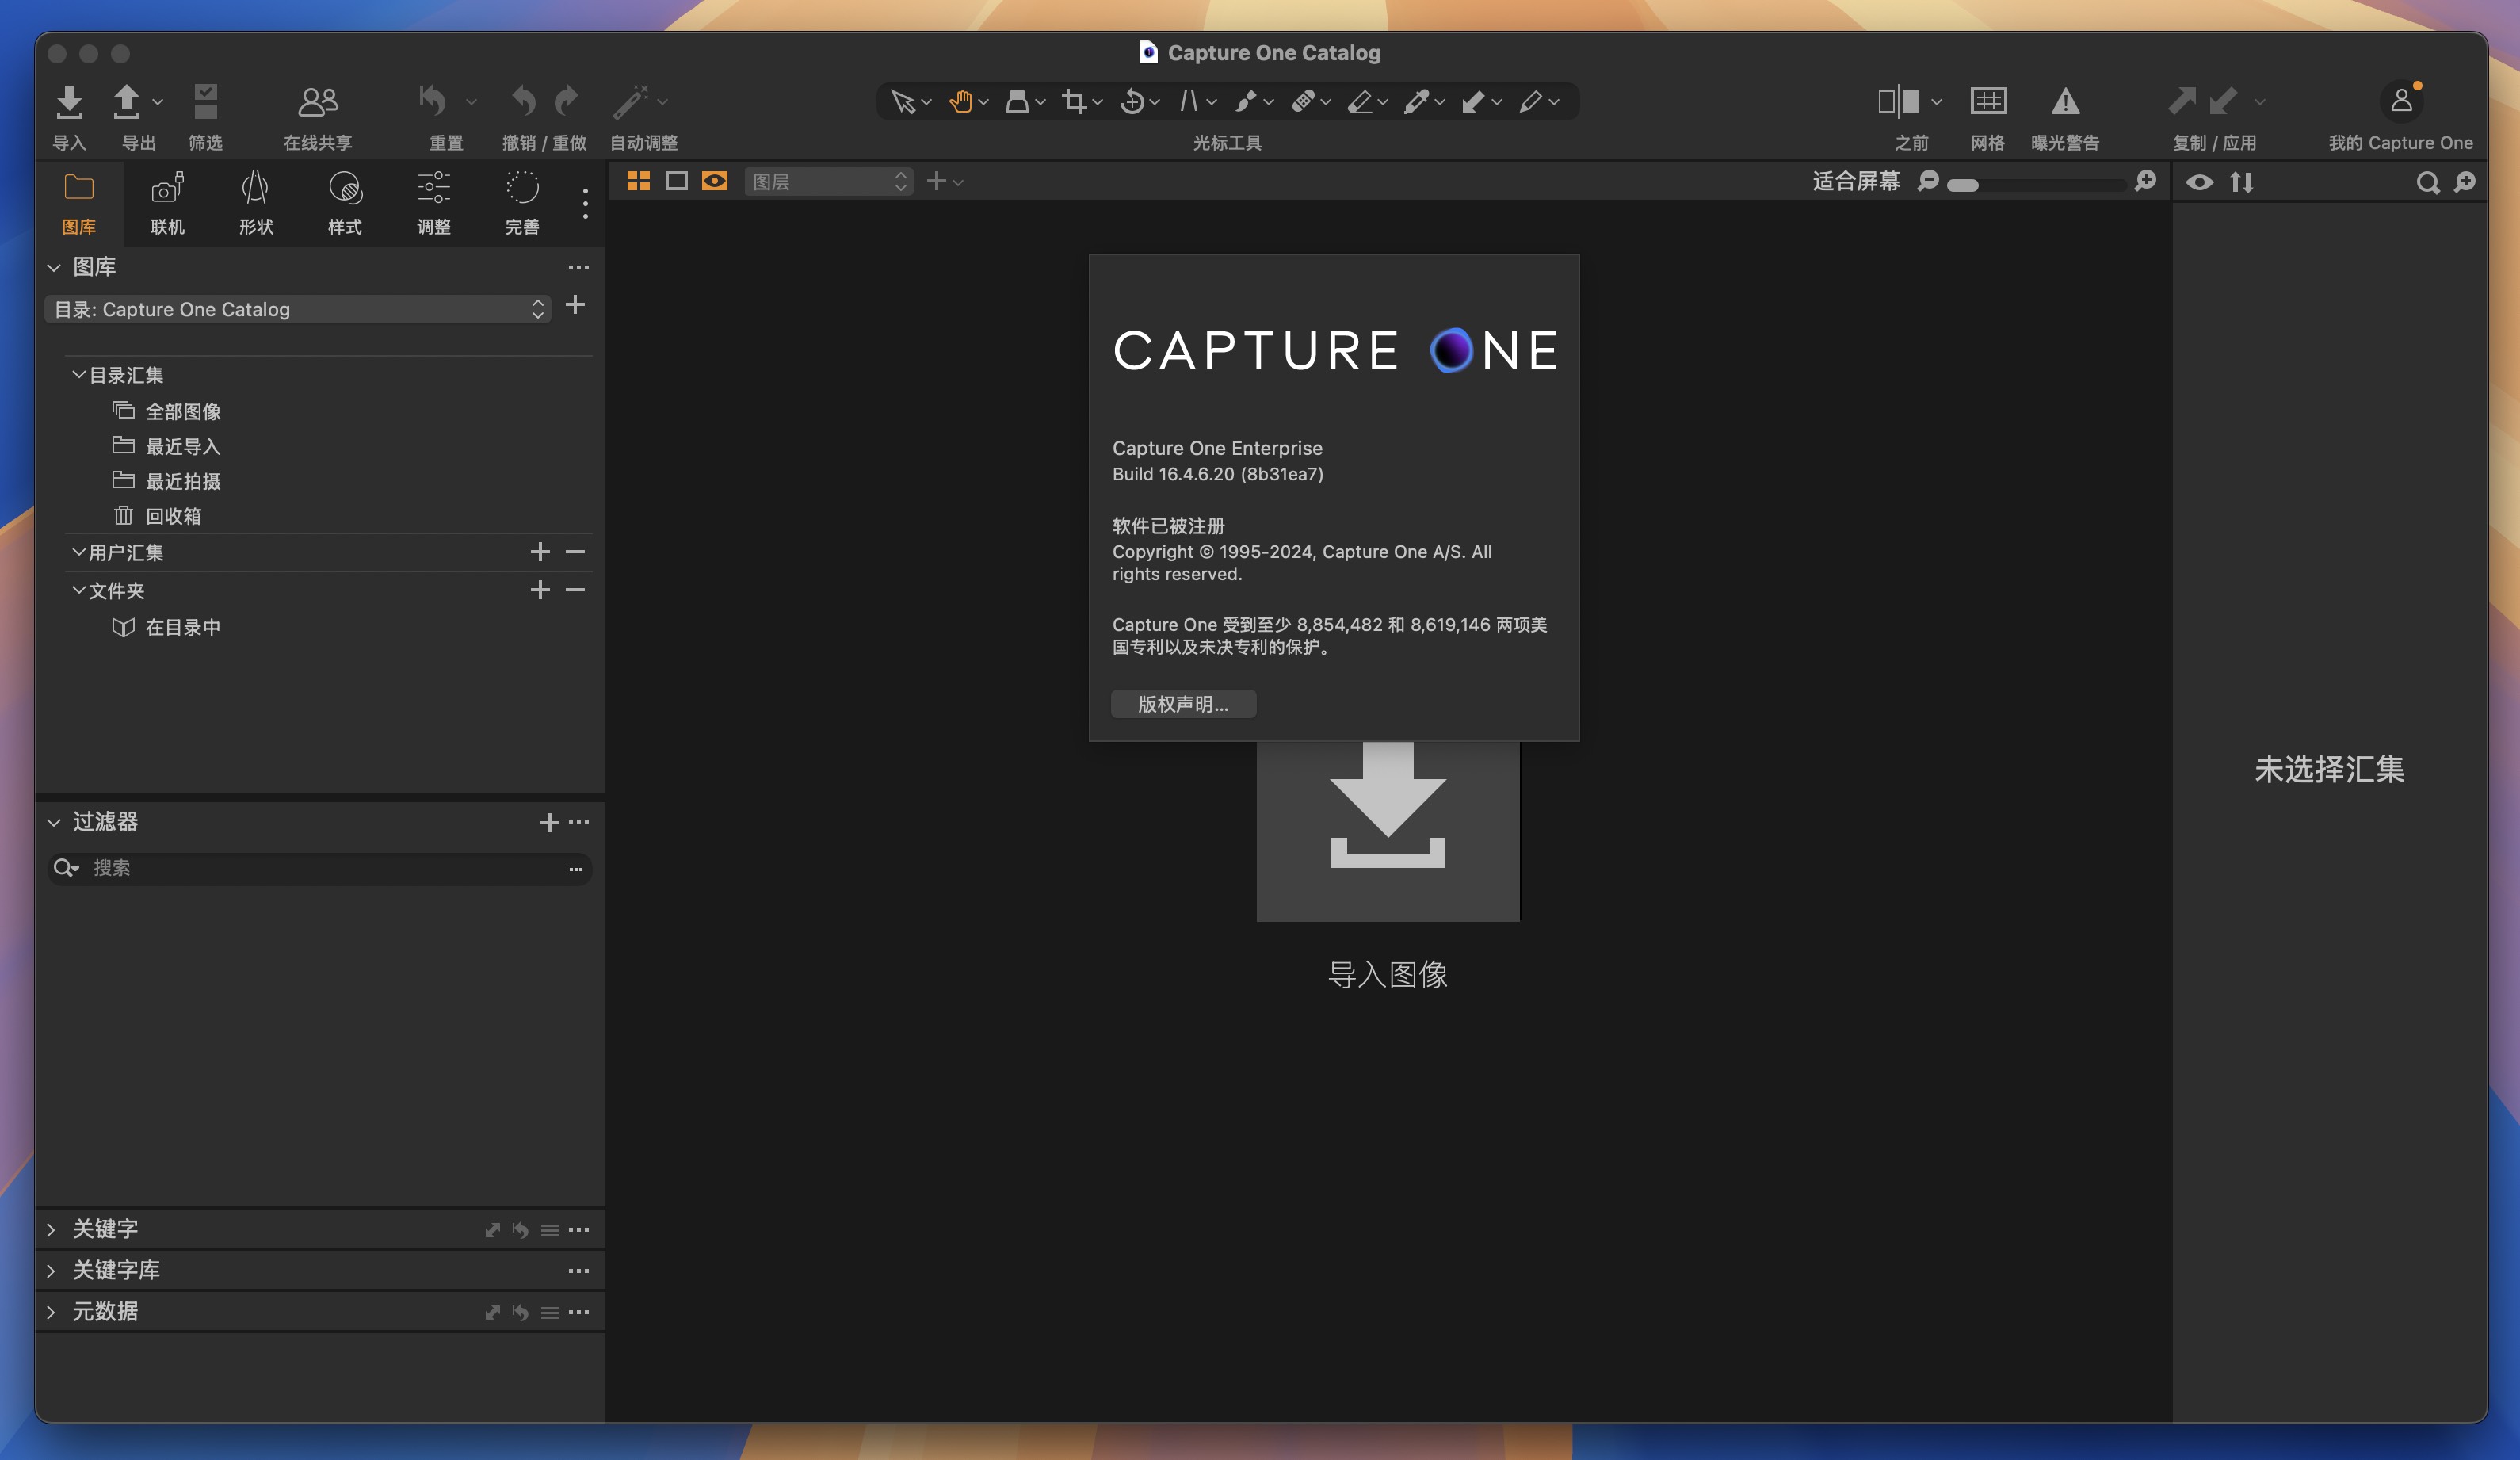
Task: Select Recent Imports (最近导入)
Action: 183,446
